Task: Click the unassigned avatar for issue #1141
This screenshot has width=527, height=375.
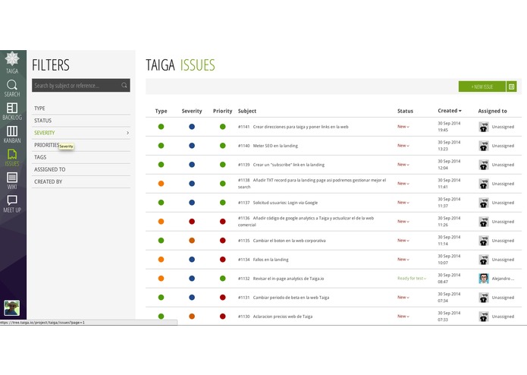Action: point(484,127)
